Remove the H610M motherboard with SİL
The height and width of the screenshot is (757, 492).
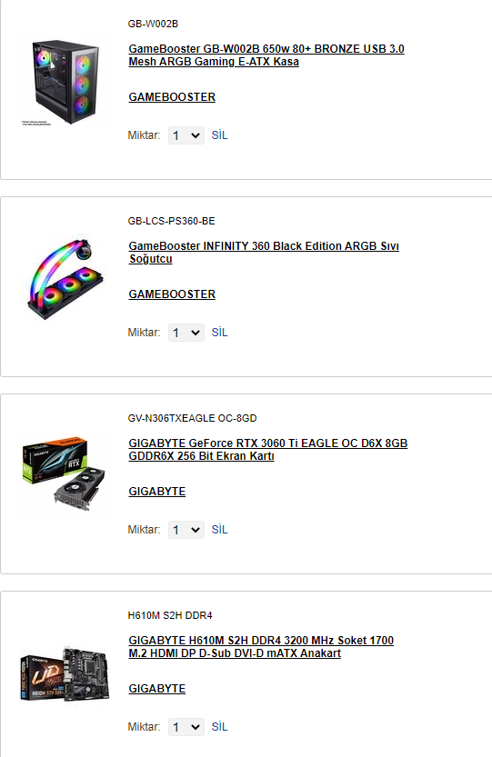pos(219,727)
